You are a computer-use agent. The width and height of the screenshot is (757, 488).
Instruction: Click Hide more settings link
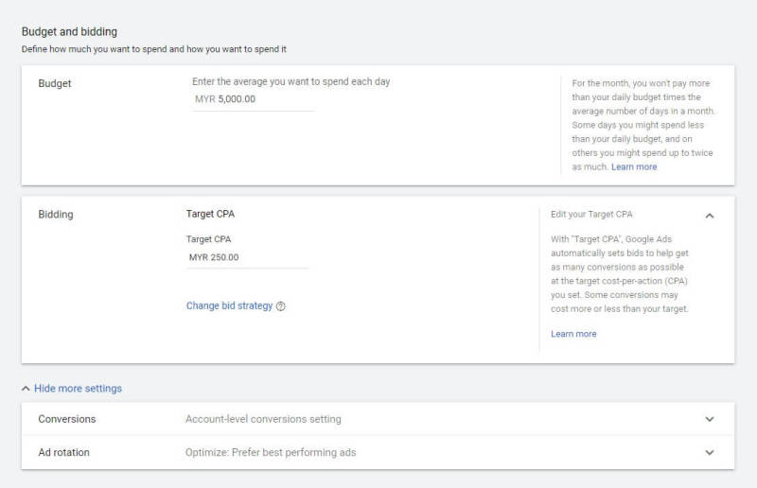coord(78,389)
